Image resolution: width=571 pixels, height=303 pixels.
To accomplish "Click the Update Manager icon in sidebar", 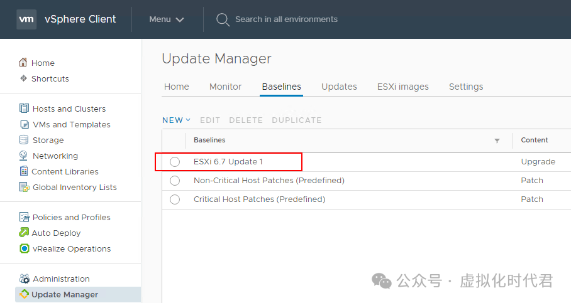I will pyautogui.click(x=24, y=294).
